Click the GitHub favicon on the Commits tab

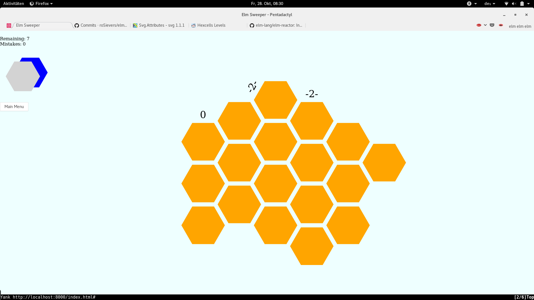pos(77,25)
